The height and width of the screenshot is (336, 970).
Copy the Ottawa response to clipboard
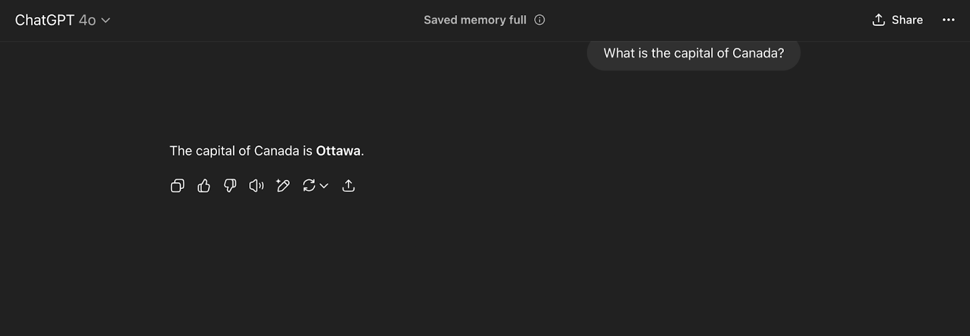[177, 186]
